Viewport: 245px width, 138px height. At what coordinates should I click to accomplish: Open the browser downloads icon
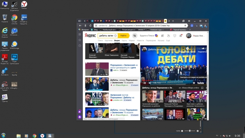[x=205, y=26]
